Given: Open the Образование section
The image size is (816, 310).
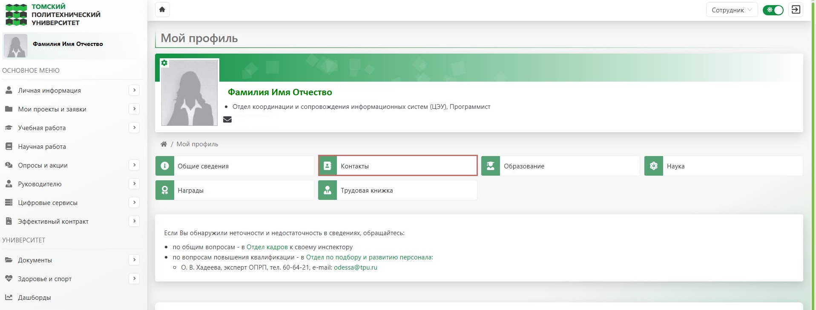Looking at the screenshot, I should (x=560, y=166).
